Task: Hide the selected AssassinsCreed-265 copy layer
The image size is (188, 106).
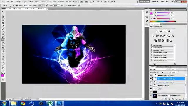Action: click(x=151, y=79)
